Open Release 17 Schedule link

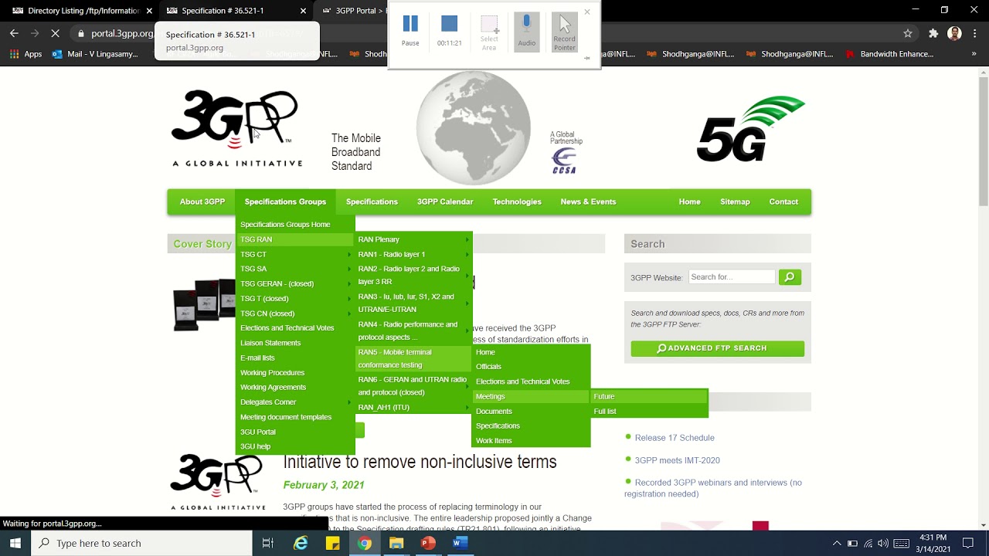[674, 438]
